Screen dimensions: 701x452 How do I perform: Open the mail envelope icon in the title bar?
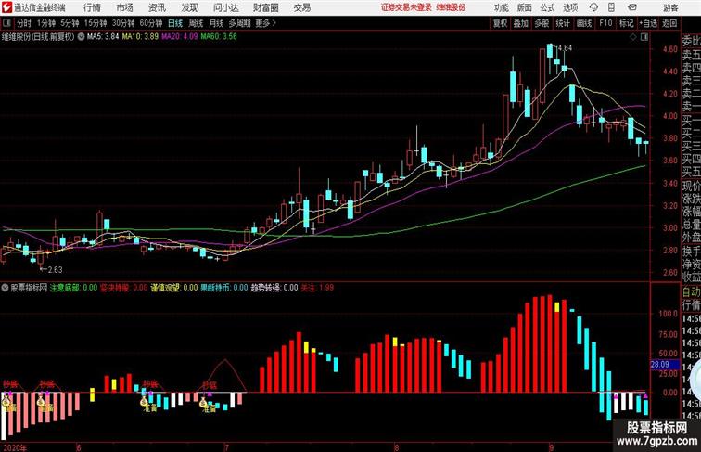pos(632,7)
